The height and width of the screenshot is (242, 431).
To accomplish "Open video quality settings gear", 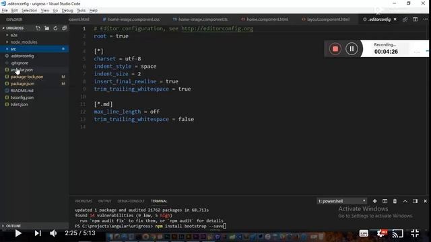I will coord(382,233).
